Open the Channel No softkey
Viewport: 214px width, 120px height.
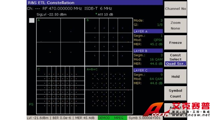176,9
